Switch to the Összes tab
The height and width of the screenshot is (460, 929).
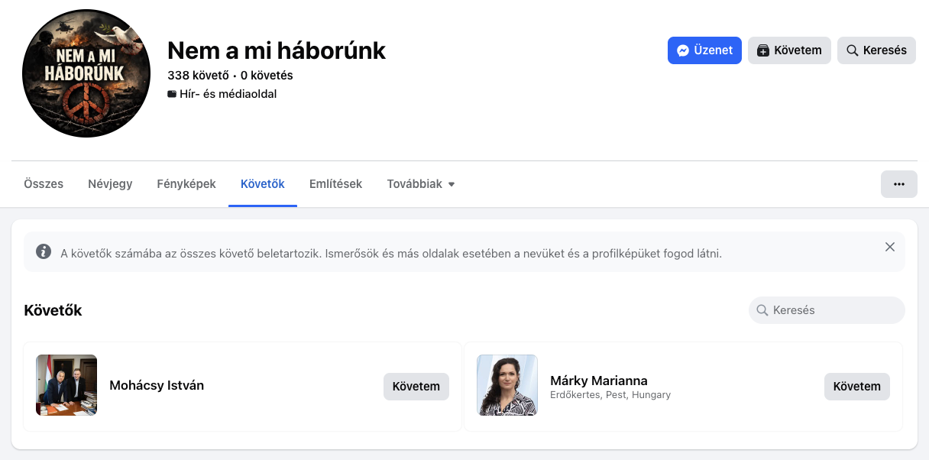coord(44,184)
